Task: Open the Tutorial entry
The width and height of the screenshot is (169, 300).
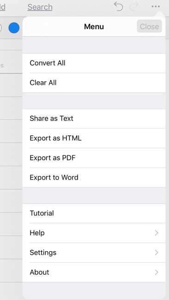Action: coord(94,213)
